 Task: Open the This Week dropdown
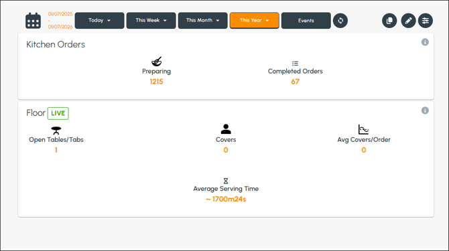click(x=151, y=21)
